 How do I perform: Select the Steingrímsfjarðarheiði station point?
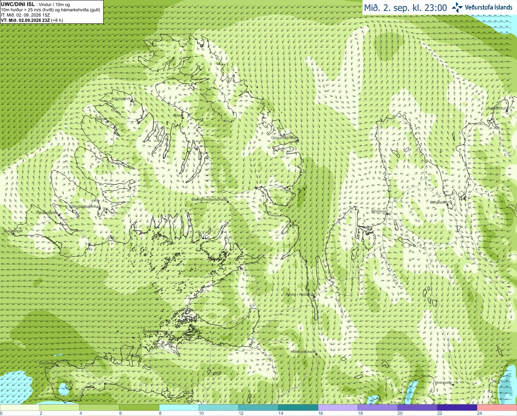point(227,202)
